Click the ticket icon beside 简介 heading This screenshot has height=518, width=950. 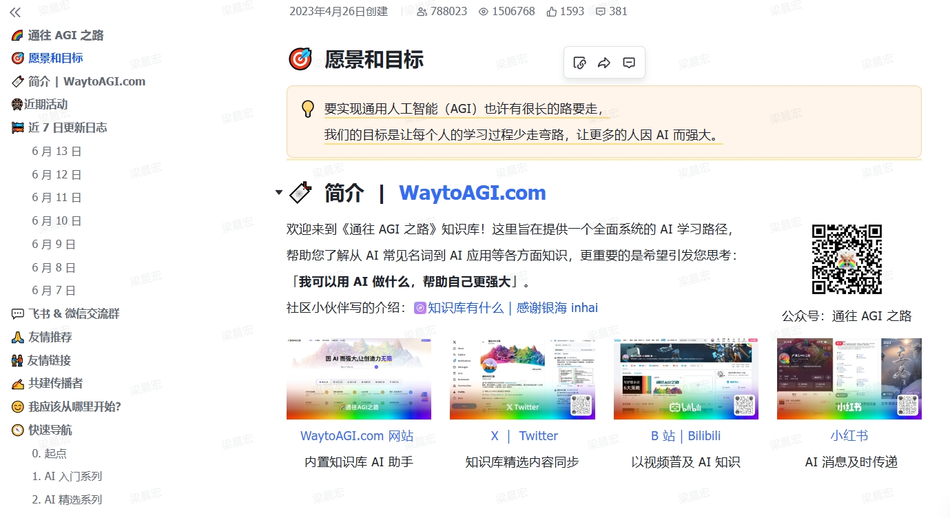pos(300,193)
